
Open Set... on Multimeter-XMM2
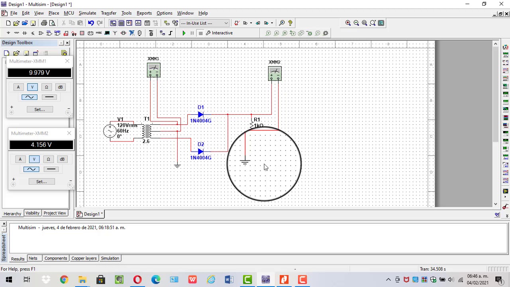pyautogui.click(x=41, y=181)
